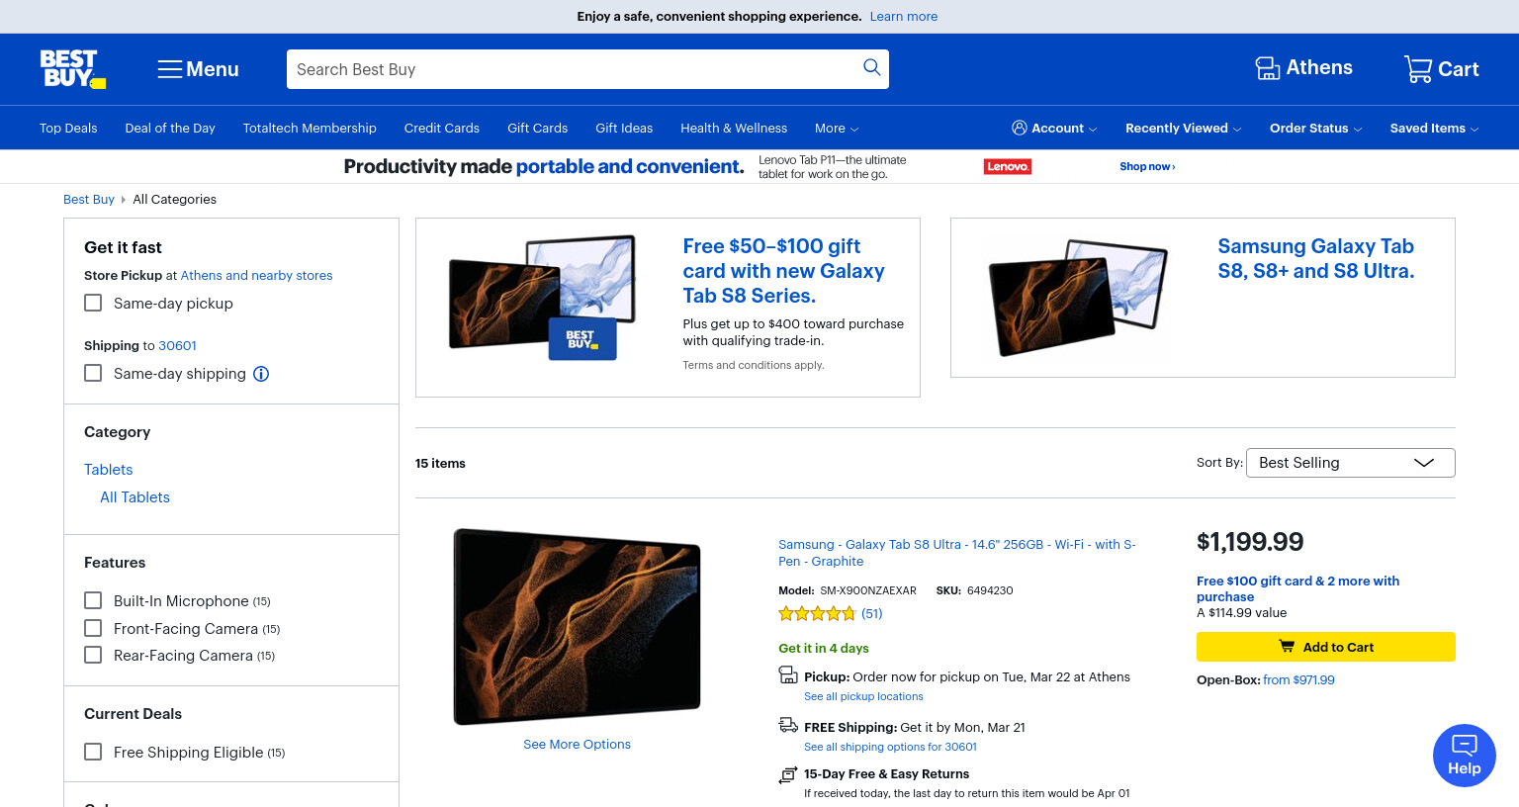Screen dimensions: 1519x807
Task: Open Credit Cards page
Action: pyautogui.click(x=441, y=129)
